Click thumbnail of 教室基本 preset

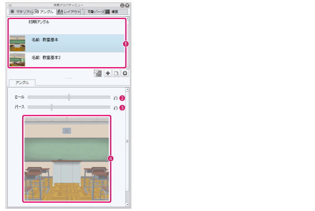[x=17, y=43]
